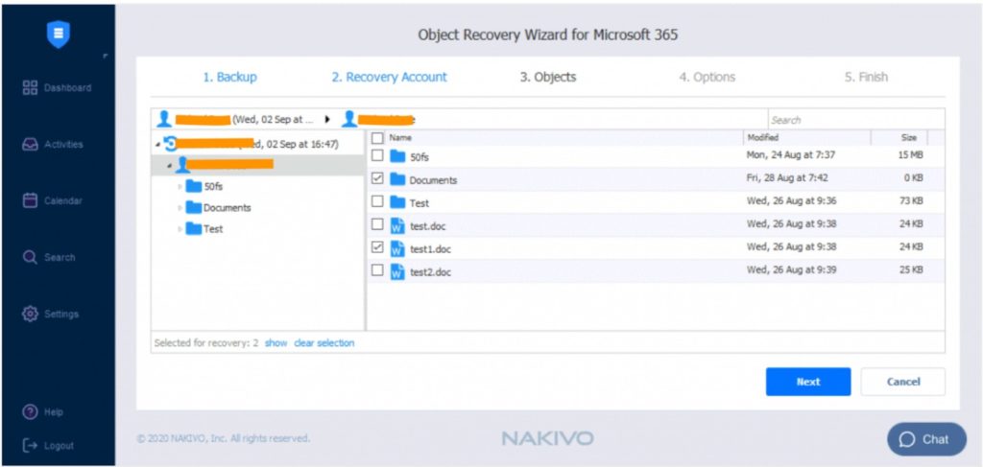Open the Calendar icon in sidebar
The height and width of the screenshot is (467, 983).
30,200
